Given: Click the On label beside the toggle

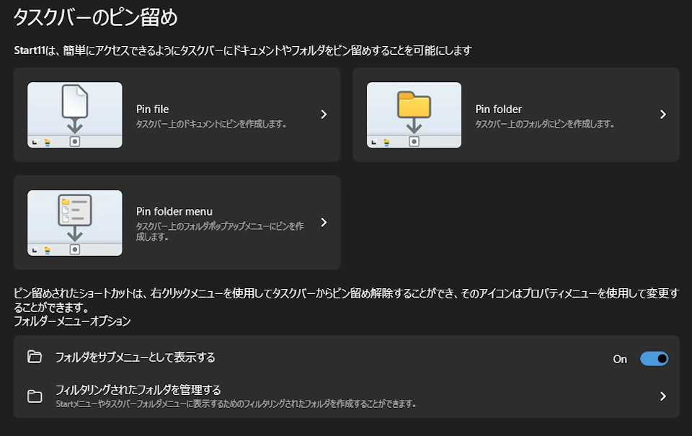Looking at the screenshot, I should pyautogui.click(x=620, y=359).
